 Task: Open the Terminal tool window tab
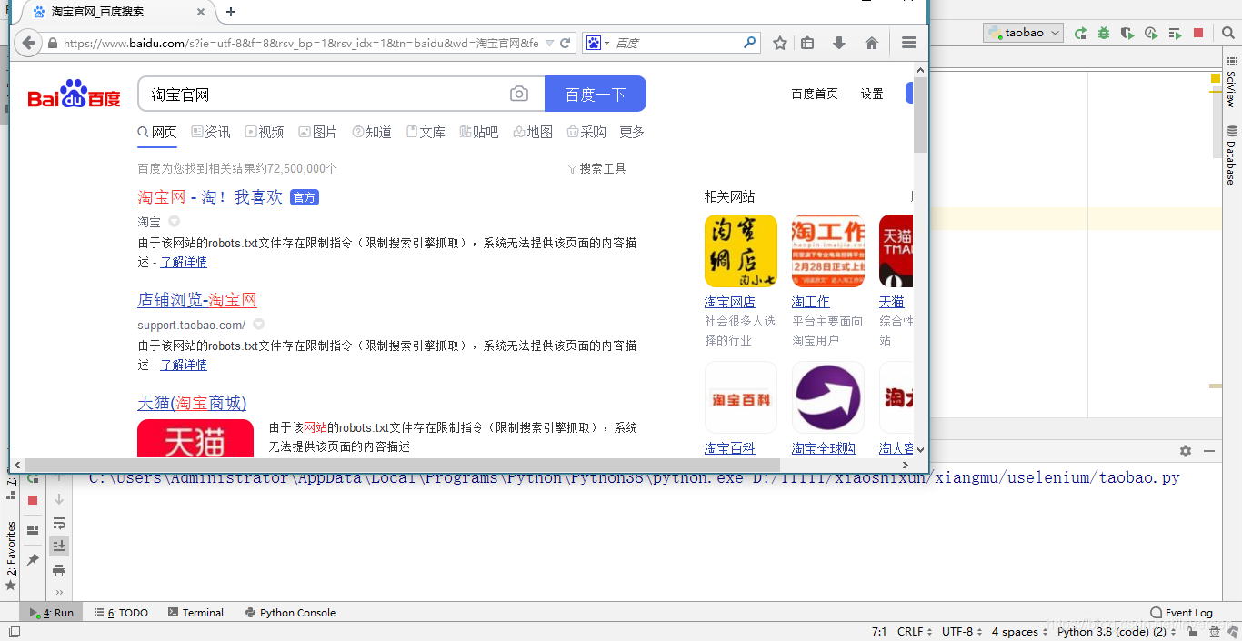[x=195, y=613]
